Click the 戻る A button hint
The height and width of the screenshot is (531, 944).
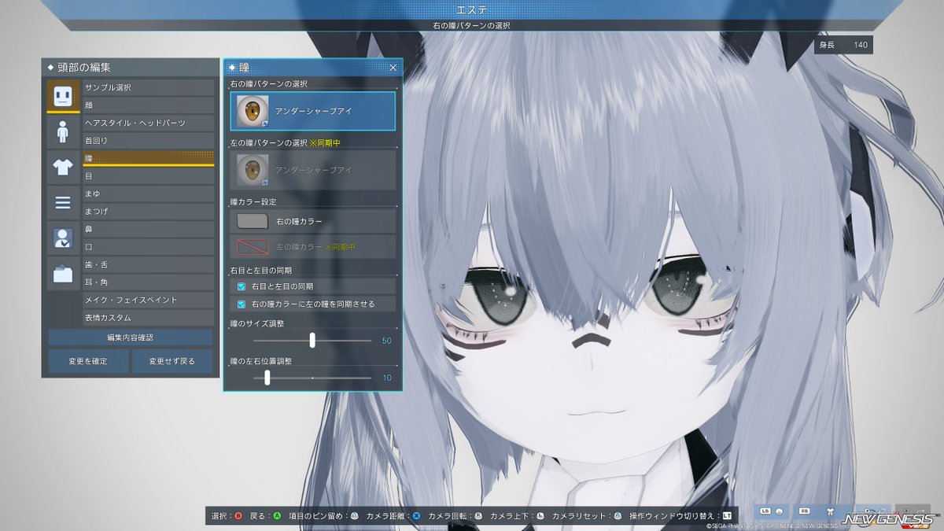point(266,516)
